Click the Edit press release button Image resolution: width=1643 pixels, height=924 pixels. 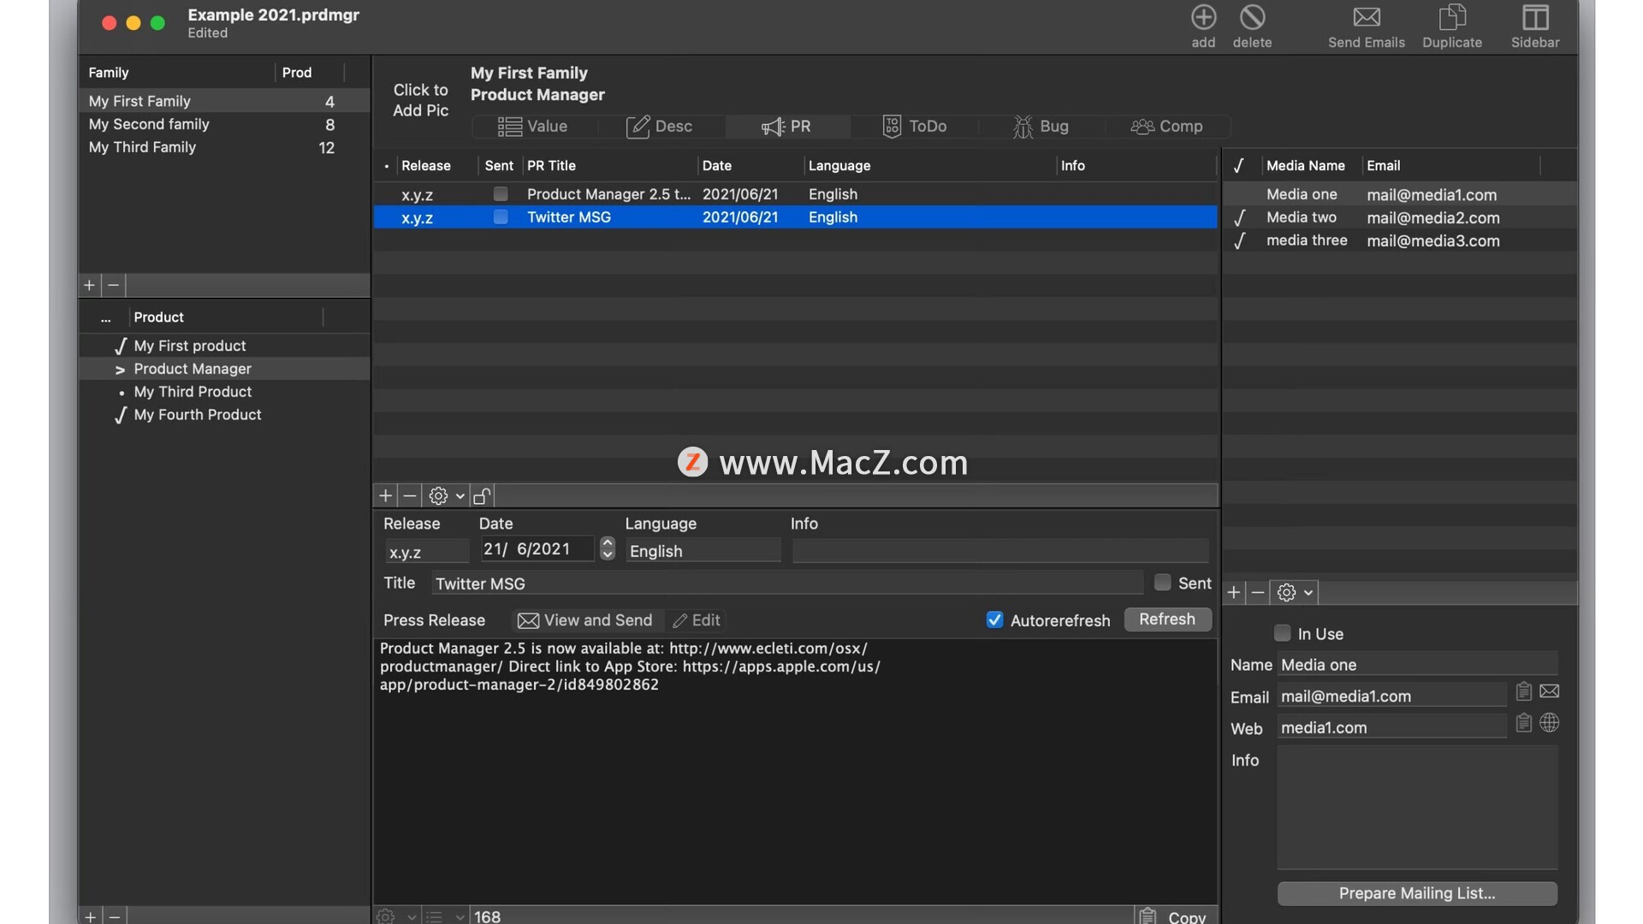click(x=697, y=620)
